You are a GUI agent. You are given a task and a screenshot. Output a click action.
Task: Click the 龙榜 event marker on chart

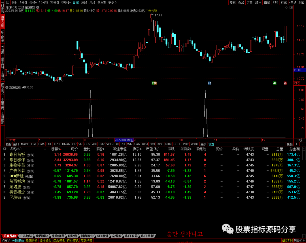pyautogui.click(x=154, y=83)
